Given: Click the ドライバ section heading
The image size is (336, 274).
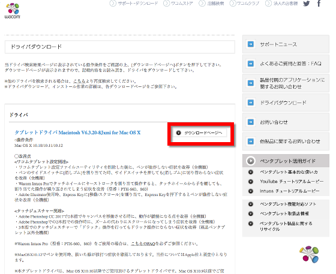Looking at the screenshot, I should click(19, 115).
